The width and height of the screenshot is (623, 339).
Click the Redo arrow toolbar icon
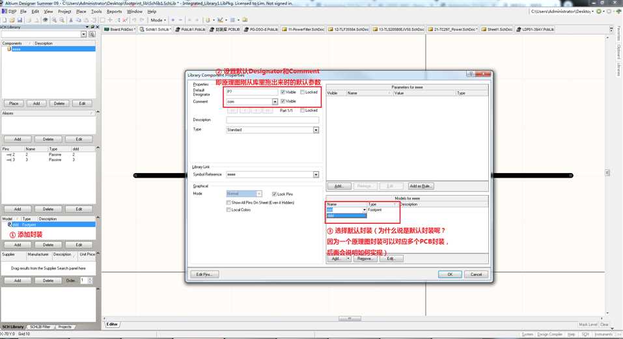click(x=142, y=20)
